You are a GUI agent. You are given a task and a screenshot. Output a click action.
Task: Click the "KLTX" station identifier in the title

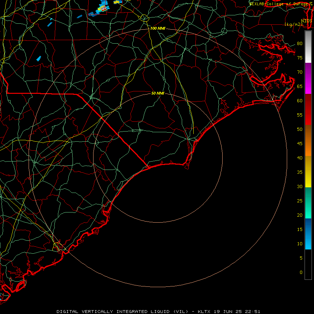click(204, 312)
